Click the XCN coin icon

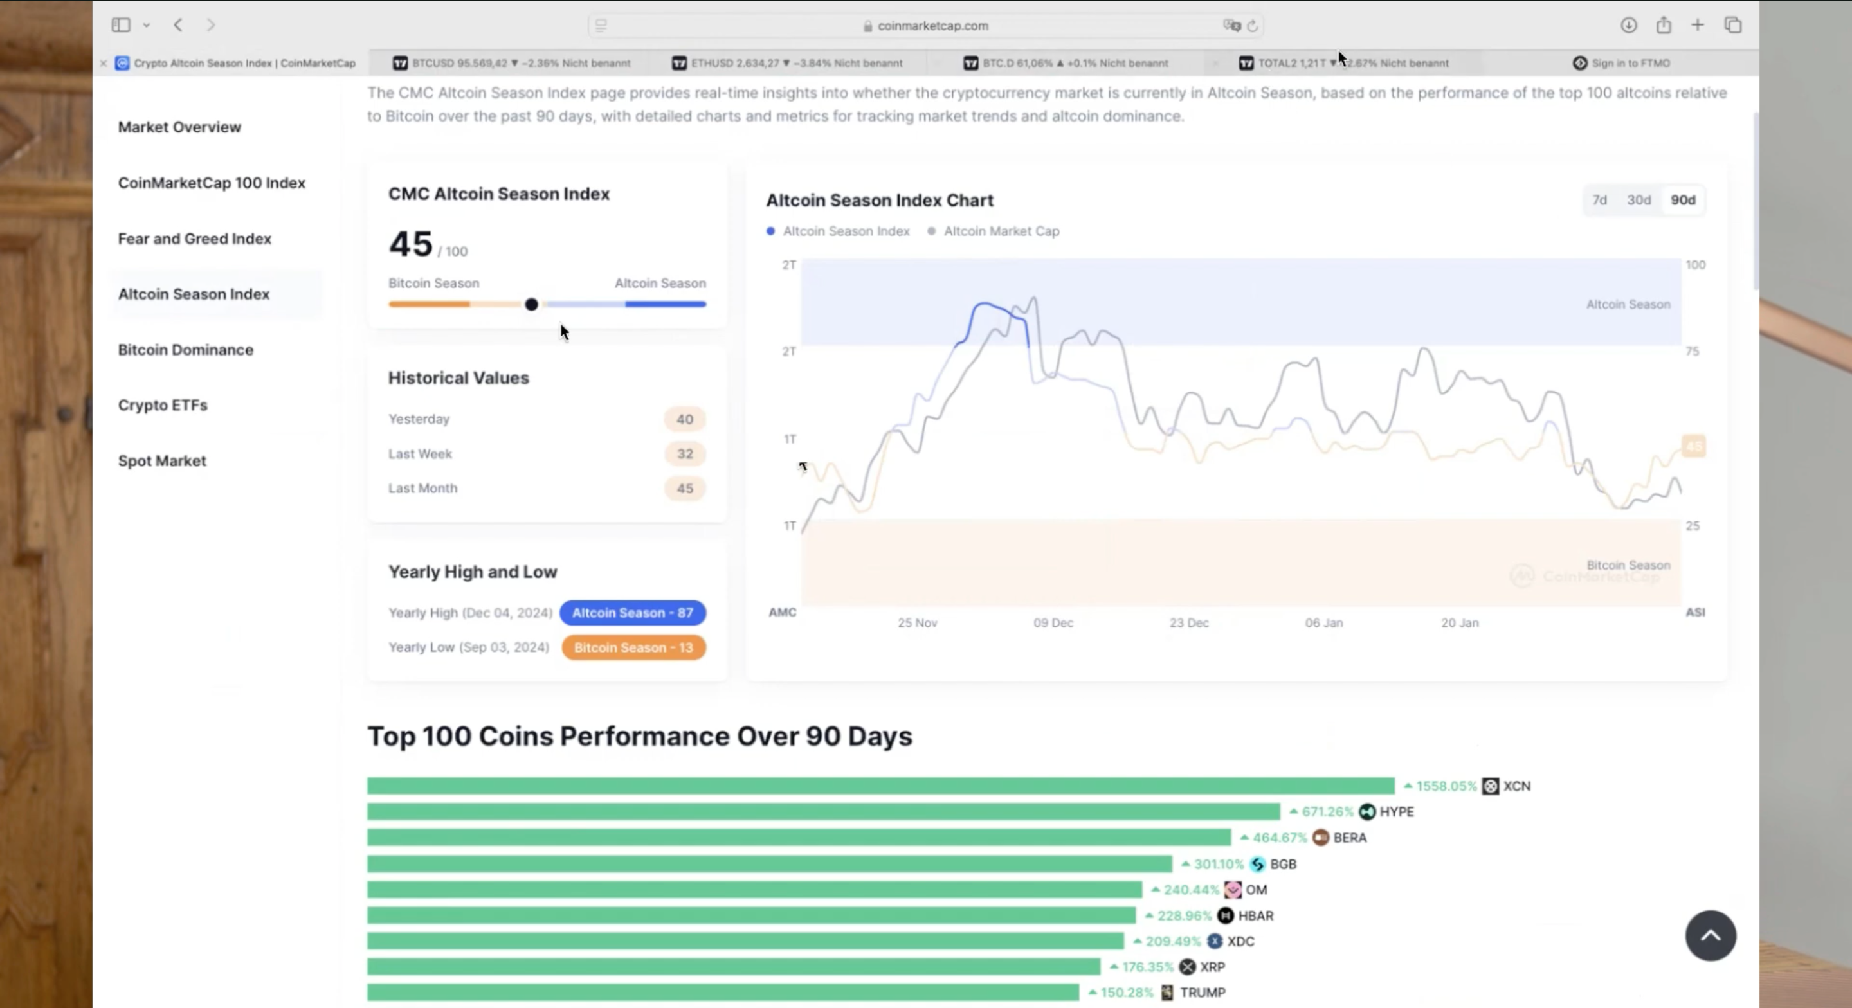(x=1491, y=786)
